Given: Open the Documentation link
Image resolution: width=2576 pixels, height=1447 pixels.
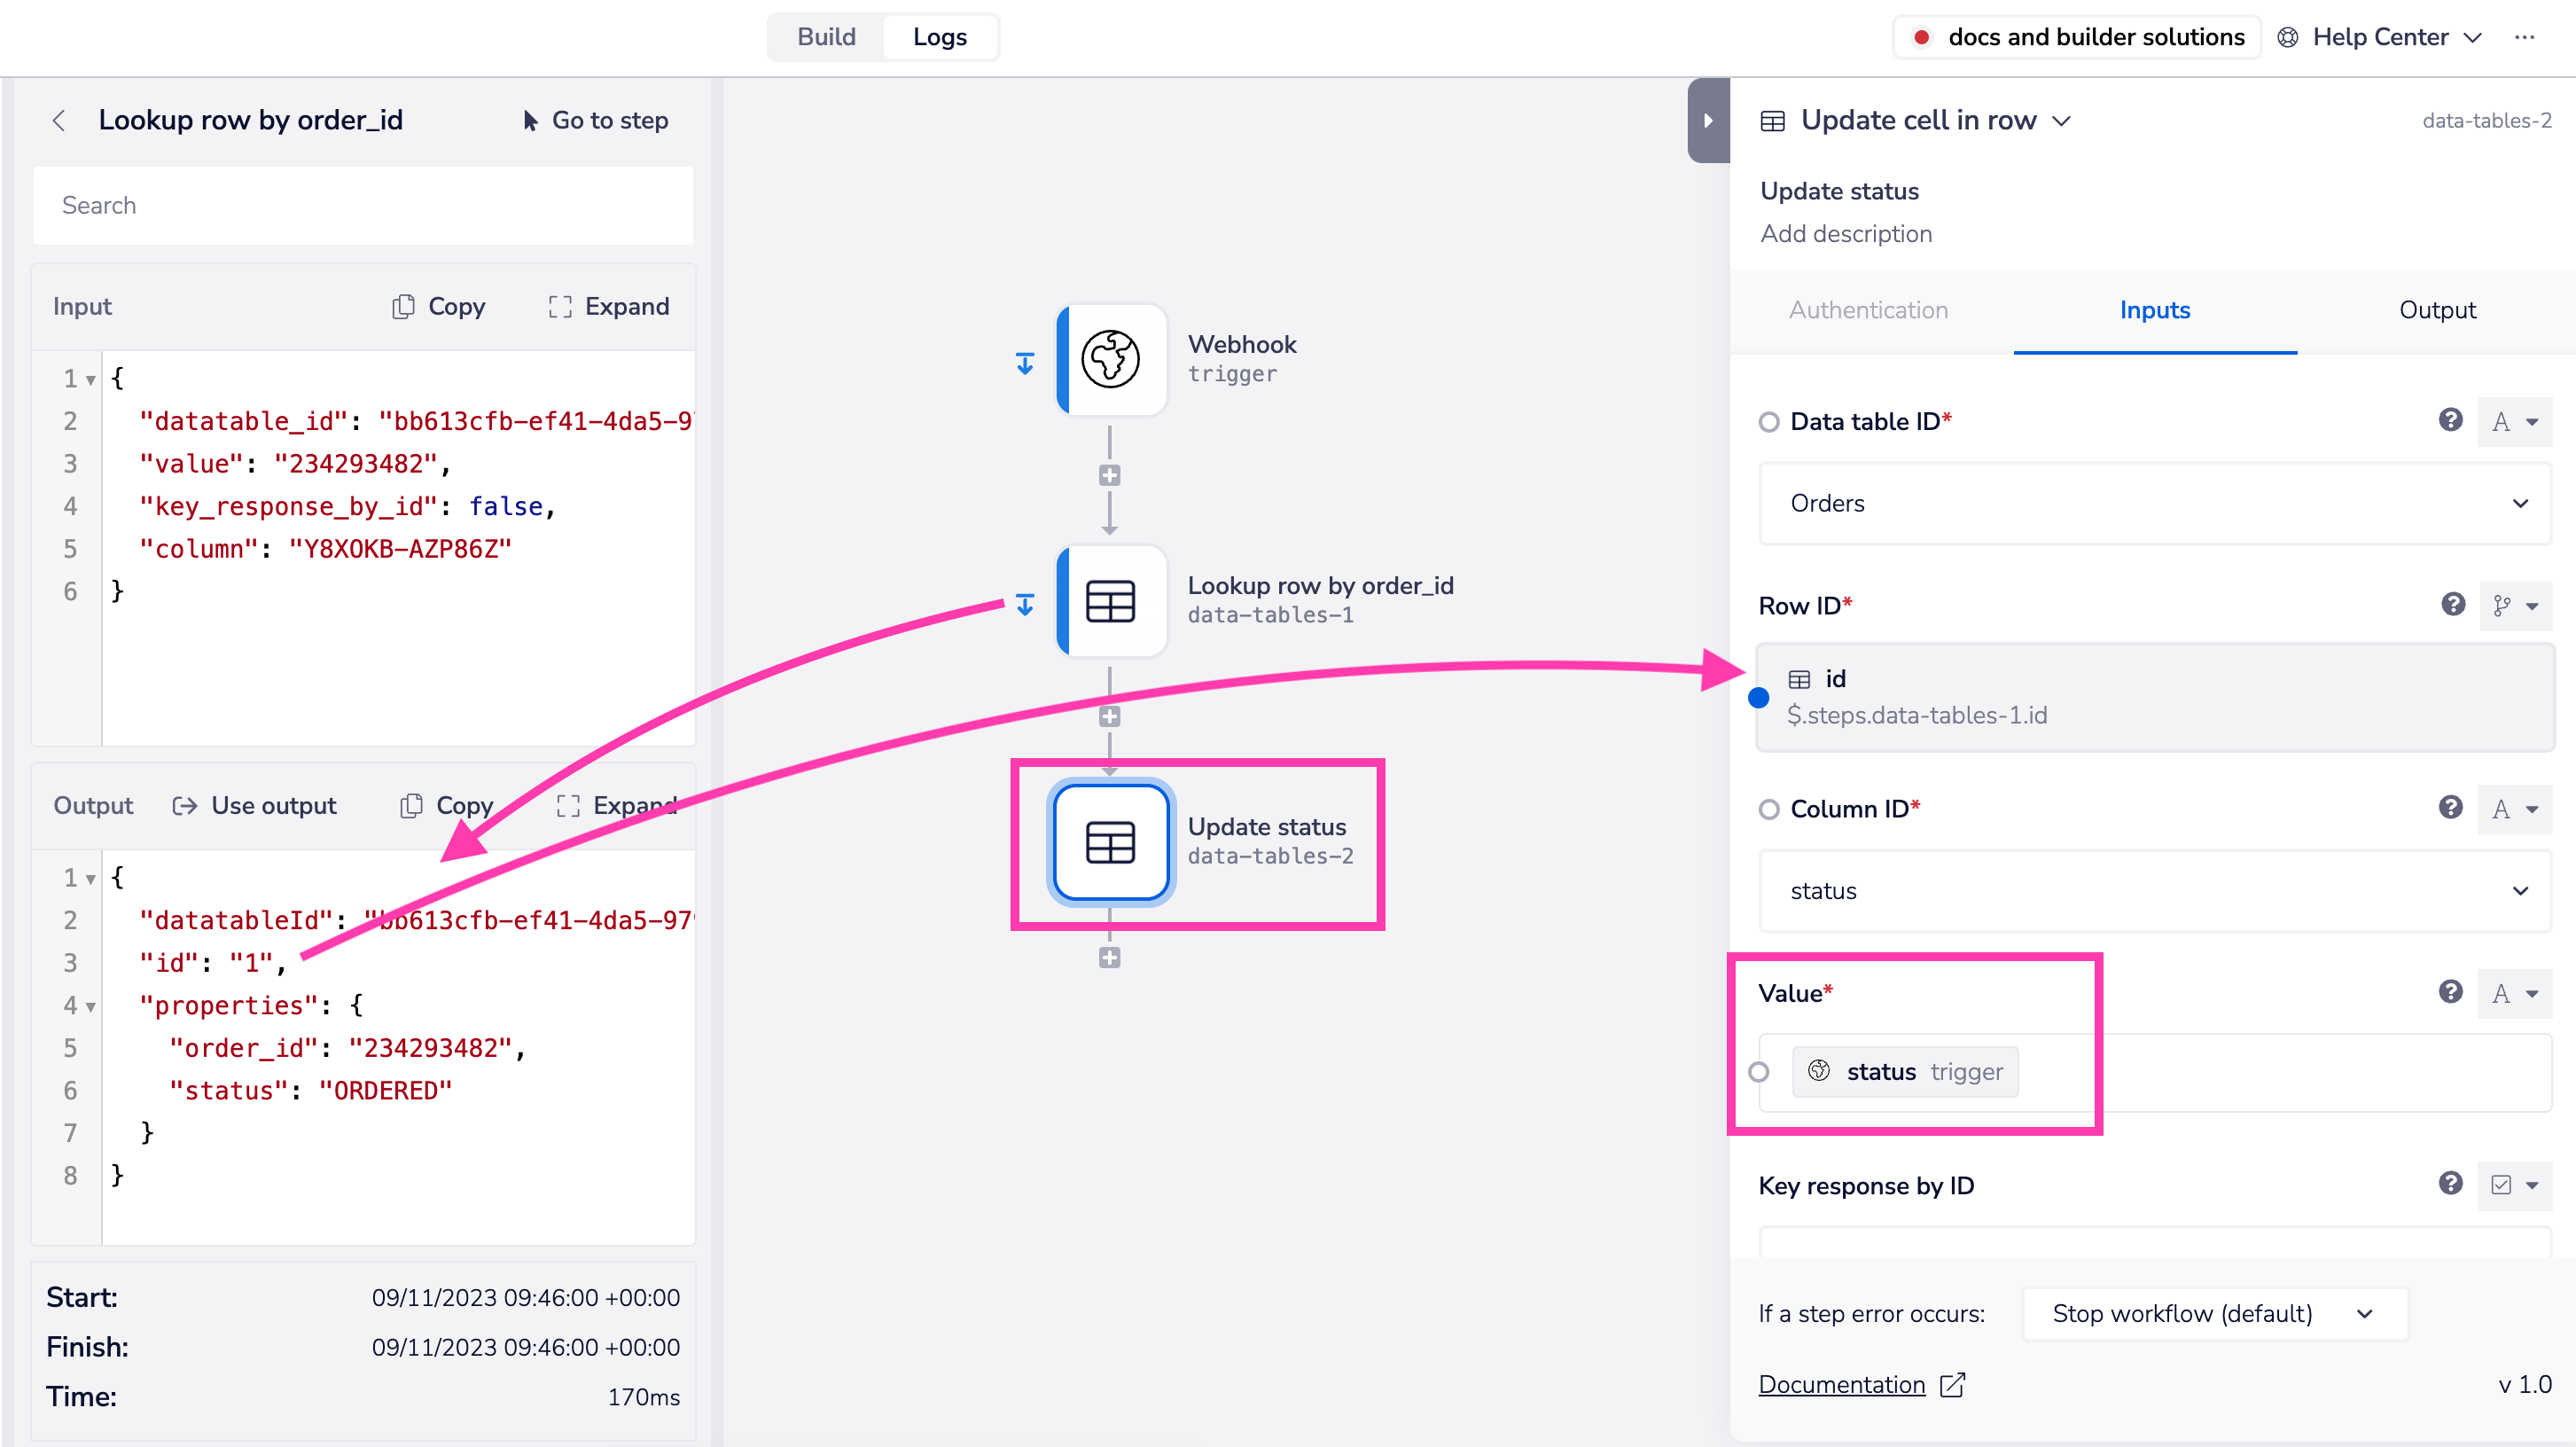Looking at the screenshot, I should [x=1841, y=1384].
